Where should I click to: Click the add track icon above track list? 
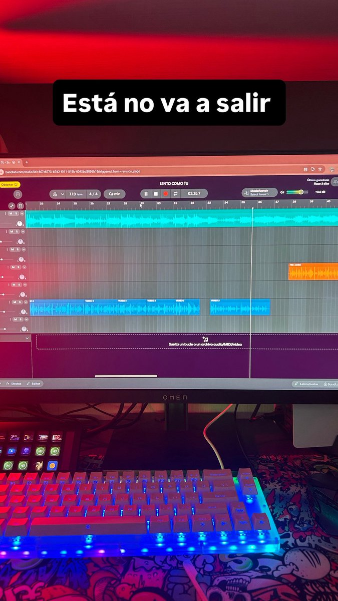(x=12, y=206)
